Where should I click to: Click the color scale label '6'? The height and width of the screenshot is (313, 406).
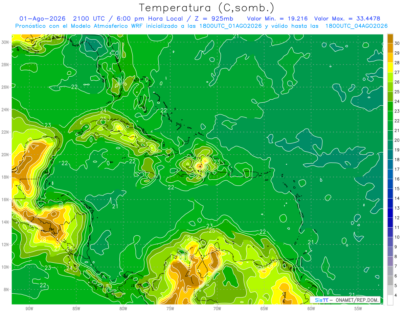point(396,276)
